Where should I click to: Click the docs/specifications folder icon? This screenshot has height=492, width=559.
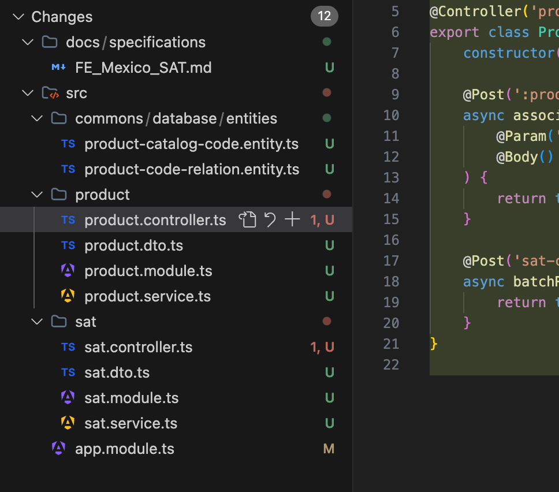pos(50,42)
